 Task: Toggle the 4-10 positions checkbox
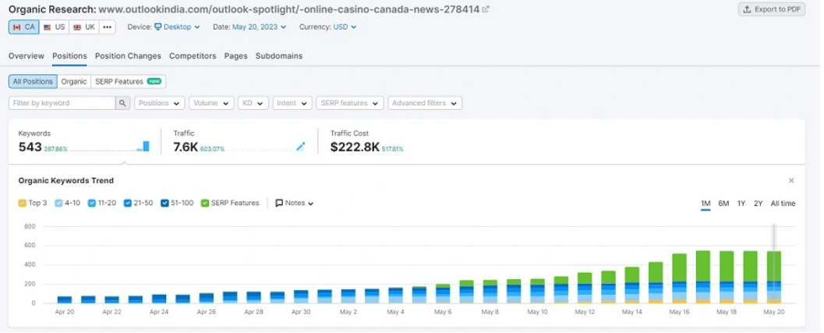coord(58,204)
